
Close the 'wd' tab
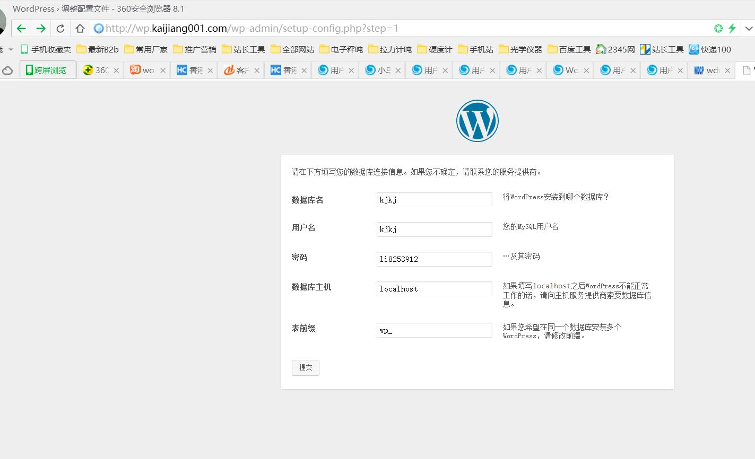coord(727,70)
